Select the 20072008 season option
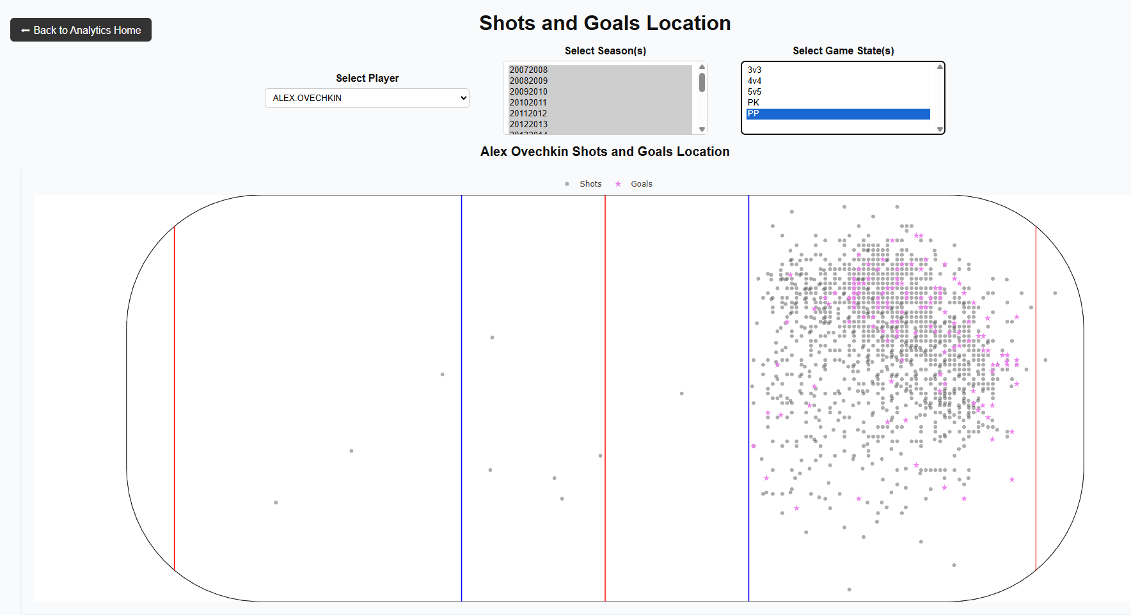1131x615 pixels. pos(528,70)
